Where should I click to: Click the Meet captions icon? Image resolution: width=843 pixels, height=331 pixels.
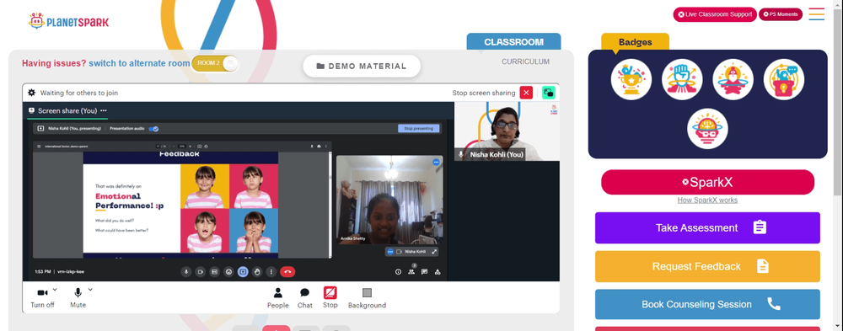click(x=214, y=272)
